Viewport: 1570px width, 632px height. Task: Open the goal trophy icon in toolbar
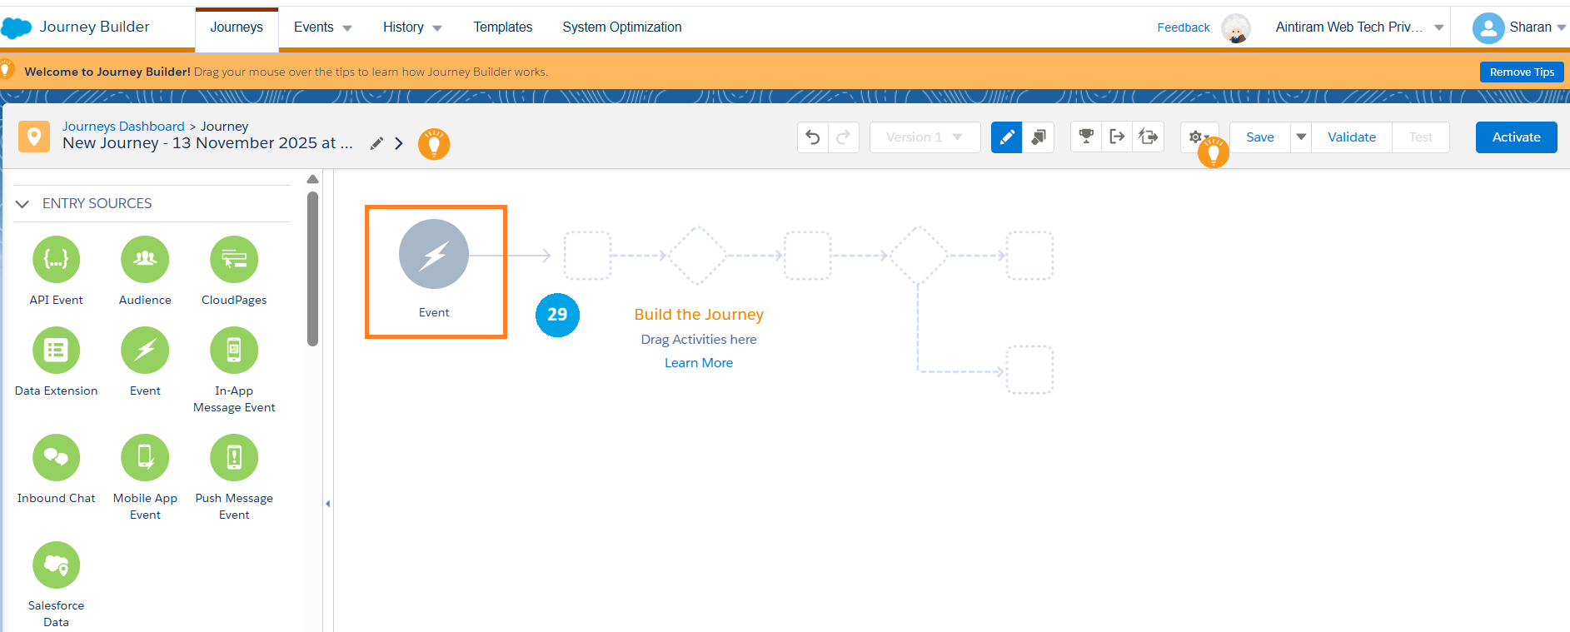pyautogui.click(x=1086, y=137)
